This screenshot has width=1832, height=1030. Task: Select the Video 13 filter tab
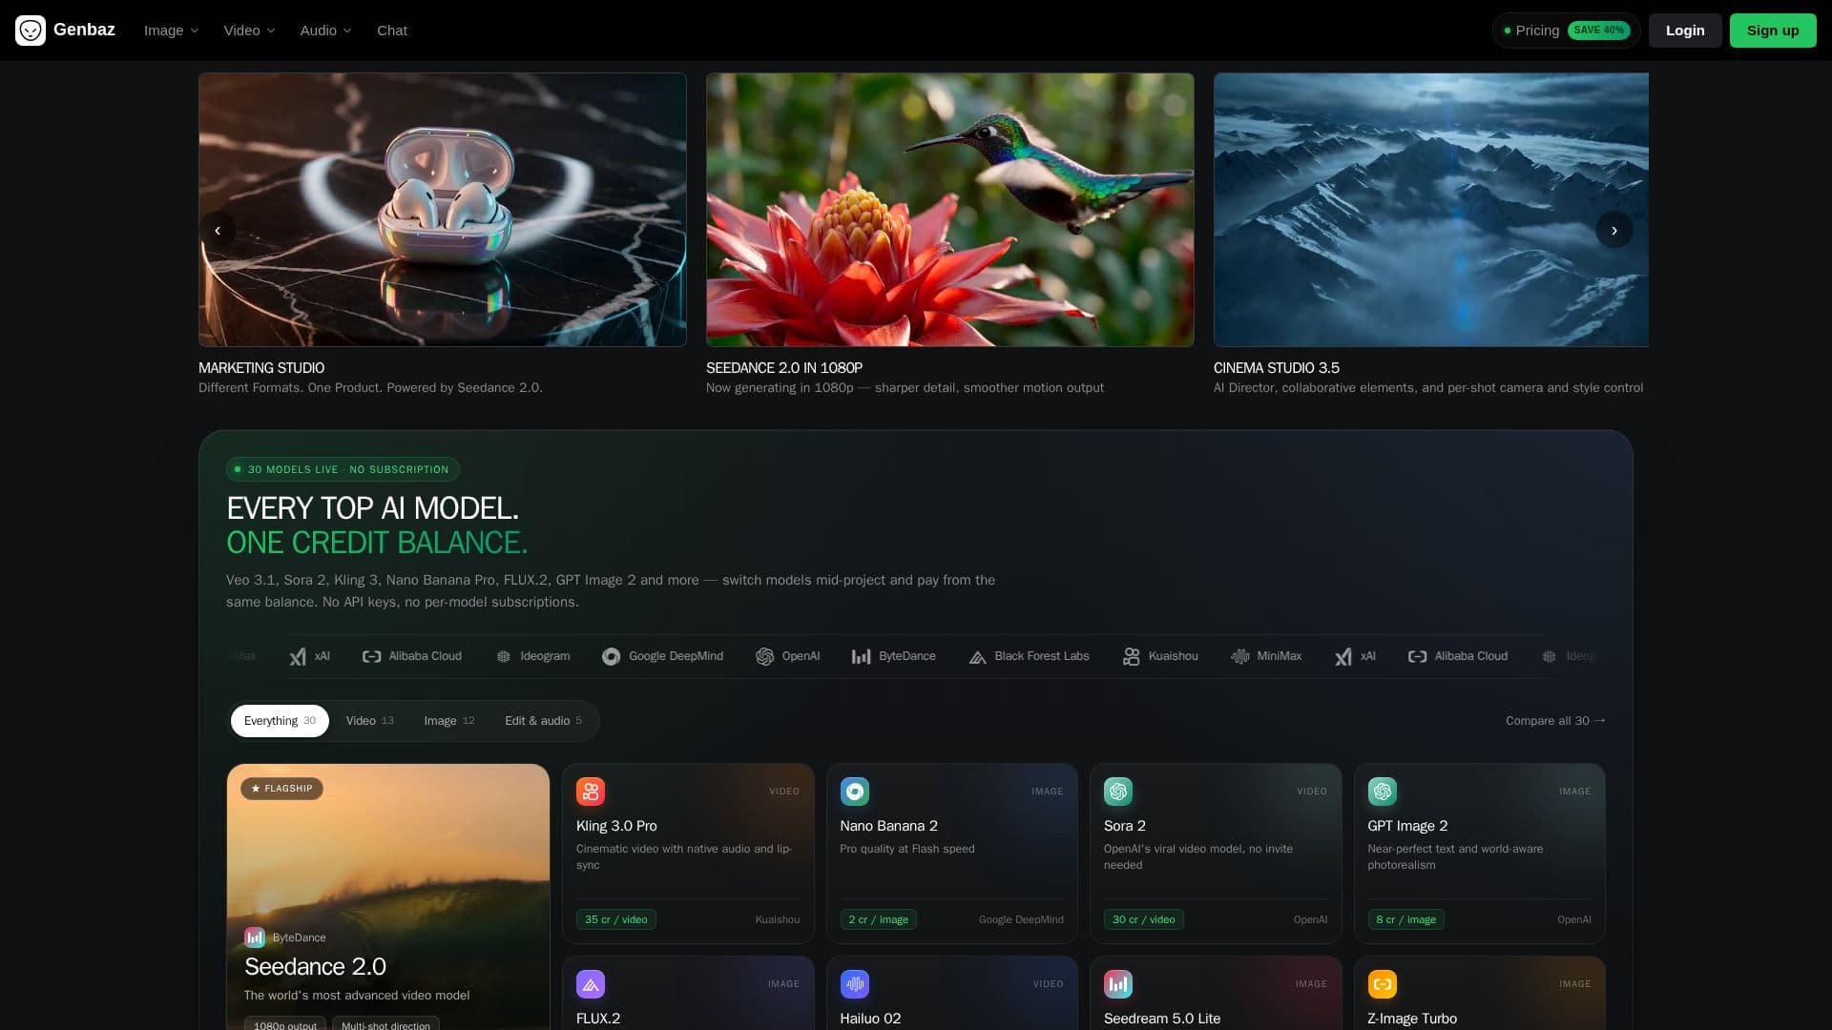click(x=370, y=721)
